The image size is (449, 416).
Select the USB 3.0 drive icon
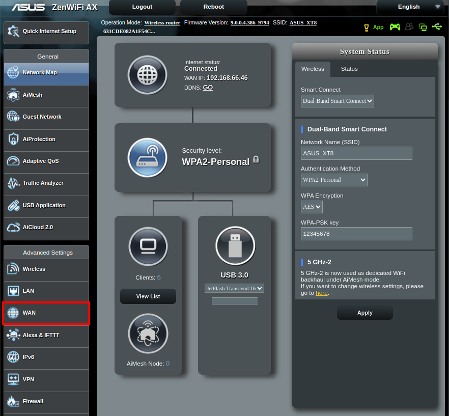235,245
